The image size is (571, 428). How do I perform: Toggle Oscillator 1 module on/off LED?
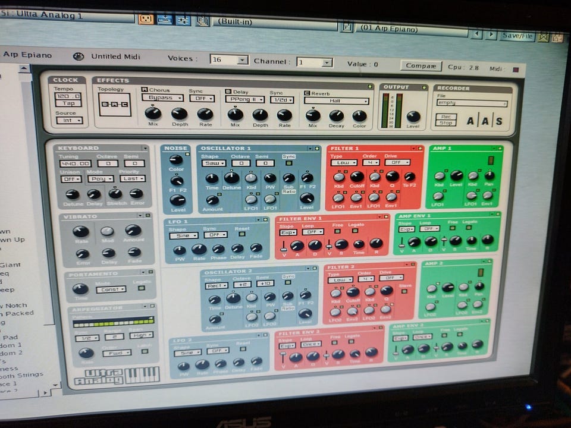(317, 149)
